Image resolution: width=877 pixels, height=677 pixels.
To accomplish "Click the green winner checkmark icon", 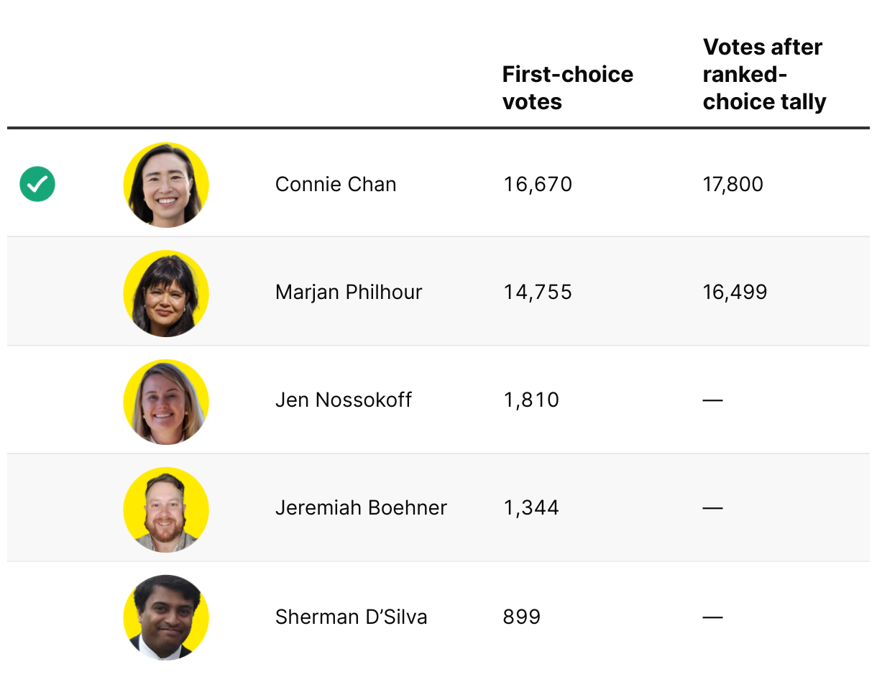I will click(37, 184).
